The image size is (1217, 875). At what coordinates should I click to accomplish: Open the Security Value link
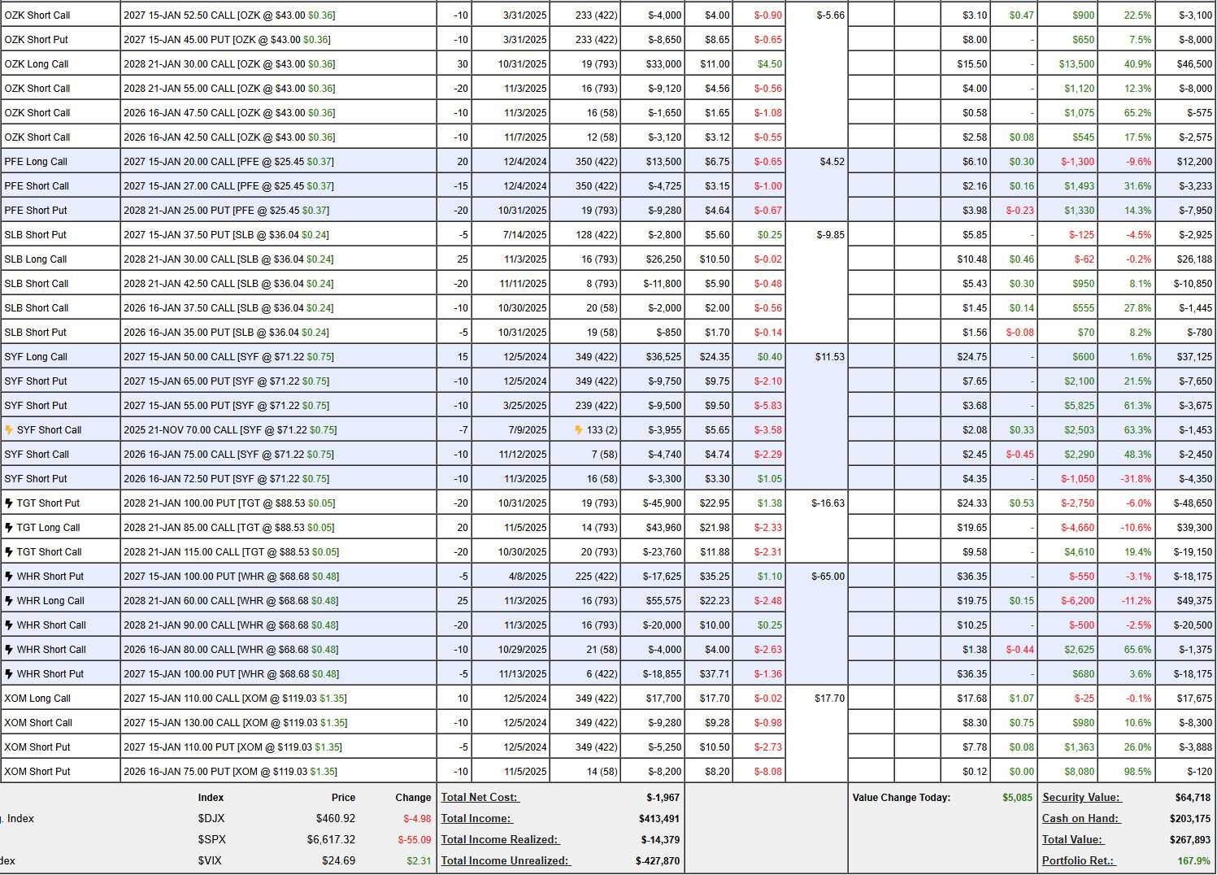pyautogui.click(x=1081, y=798)
